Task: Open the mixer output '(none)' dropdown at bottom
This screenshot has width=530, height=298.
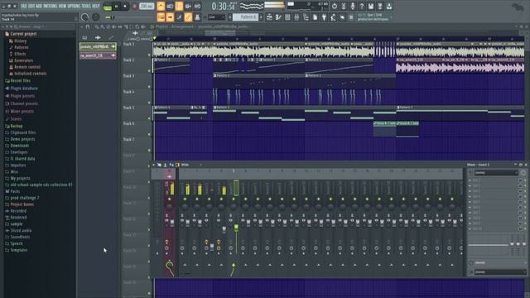Action: [500, 272]
